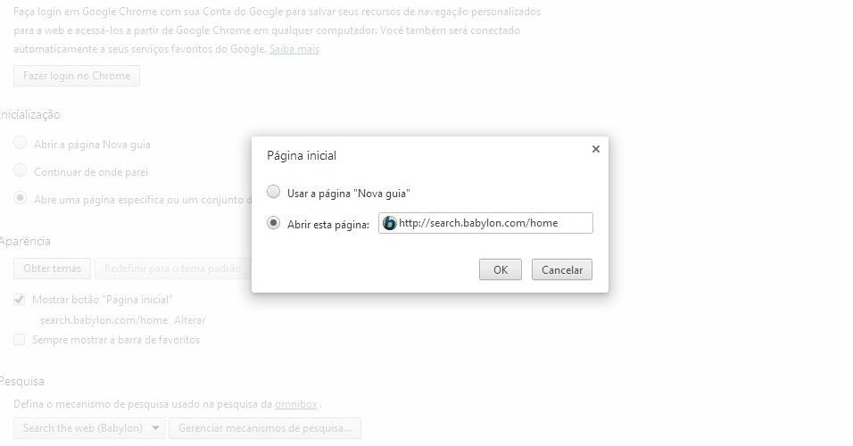
Task: Open the omnibox link
Action: coord(296,404)
